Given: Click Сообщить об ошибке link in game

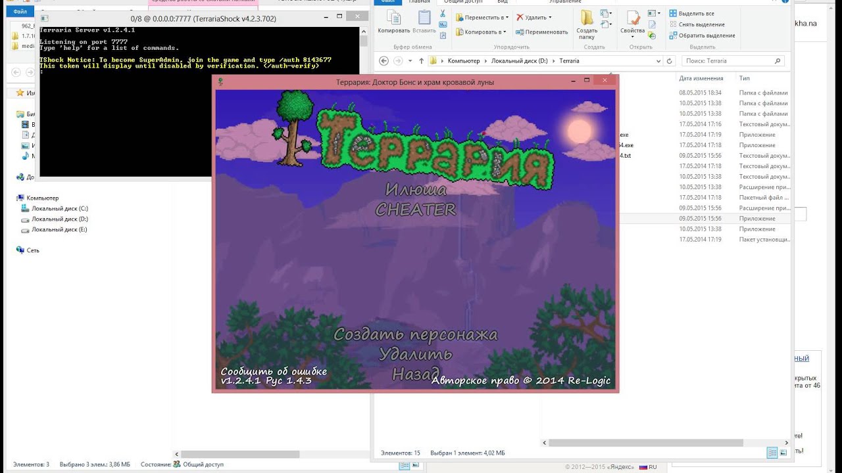Looking at the screenshot, I should [274, 372].
